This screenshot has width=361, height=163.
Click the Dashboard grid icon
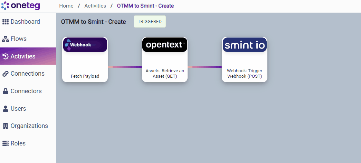(x=6, y=22)
